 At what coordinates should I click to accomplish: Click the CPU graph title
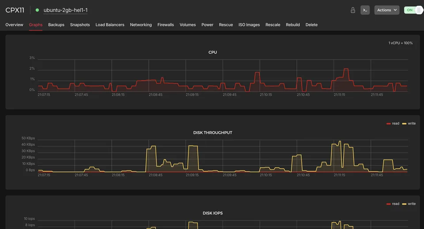pyautogui.click(x=212, y=52)
